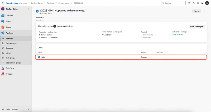Click the Releases rocket icon
The width and height of the screenshot is (211, 112).
(x=3, y=48)
